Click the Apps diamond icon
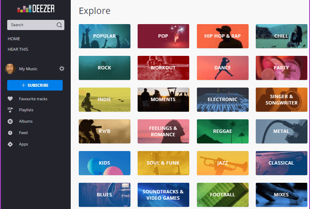 (10, 144)
